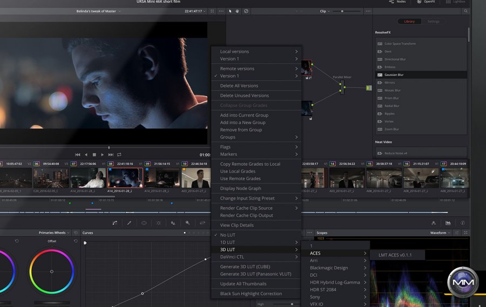Stop playback in the viewer

(x=94, y=155)
